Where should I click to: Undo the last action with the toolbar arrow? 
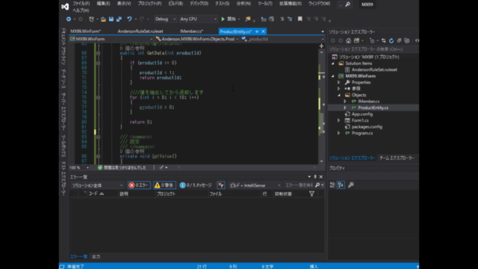[x=129, y=19]
